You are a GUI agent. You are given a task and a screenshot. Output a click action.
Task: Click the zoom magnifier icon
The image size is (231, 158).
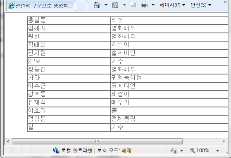pyautogui.click(x=193, y=150)
